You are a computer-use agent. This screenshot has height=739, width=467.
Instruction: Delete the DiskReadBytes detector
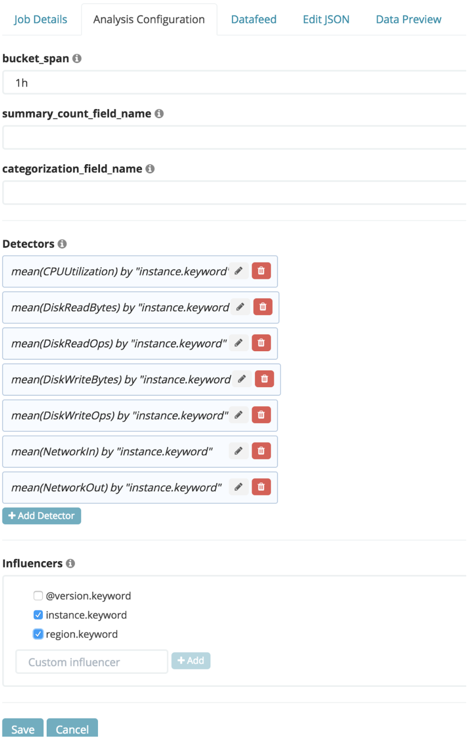click(x=263, y=307)
